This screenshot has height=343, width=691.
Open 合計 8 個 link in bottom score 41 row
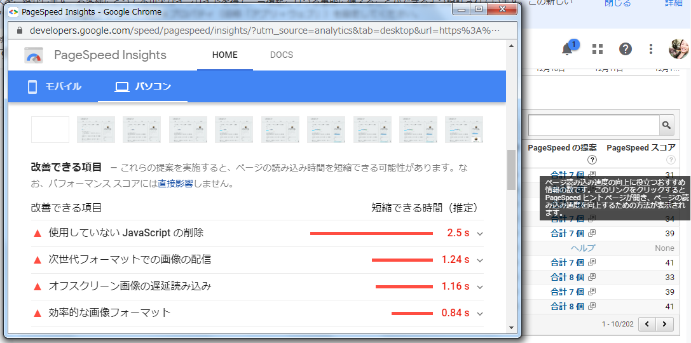pos(568,306)
